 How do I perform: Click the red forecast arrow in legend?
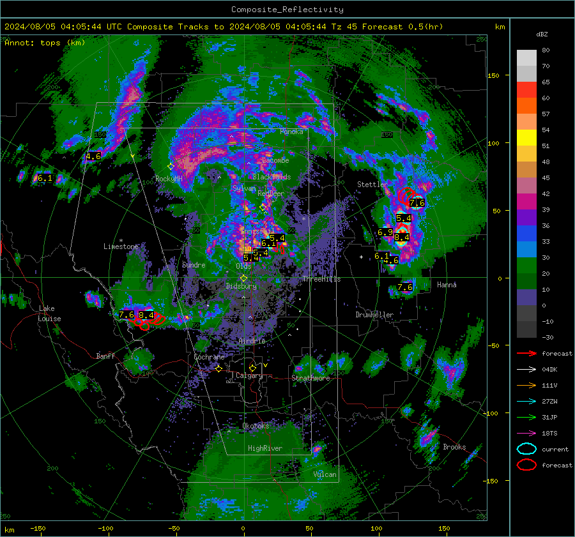point(526,353)
